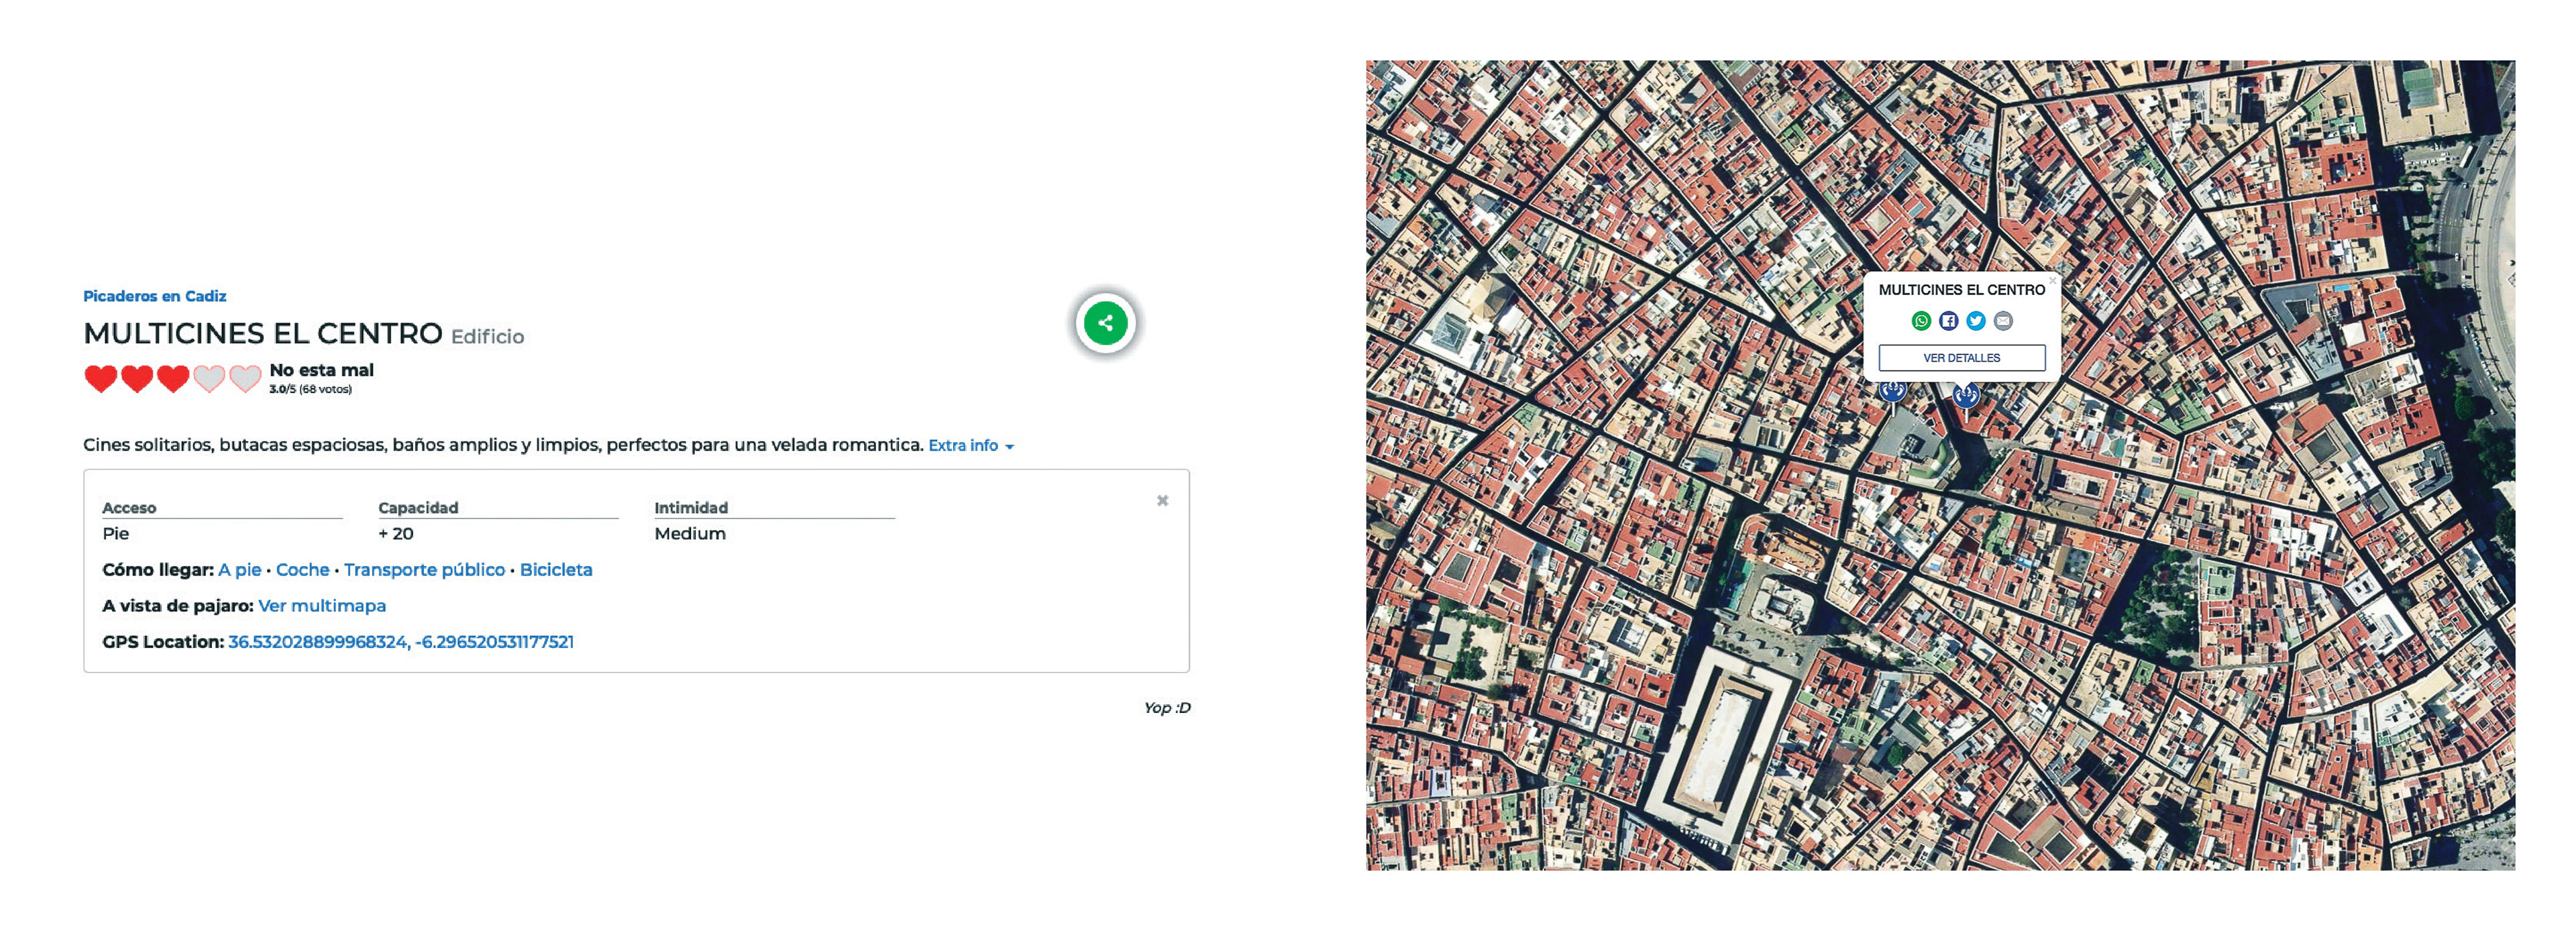Rate with the fifth heart

pos(245,379)
